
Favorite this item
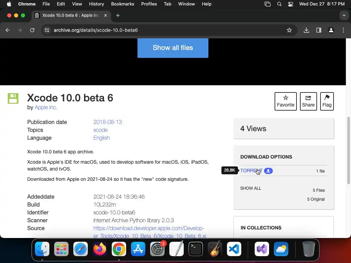coord(286,101)
